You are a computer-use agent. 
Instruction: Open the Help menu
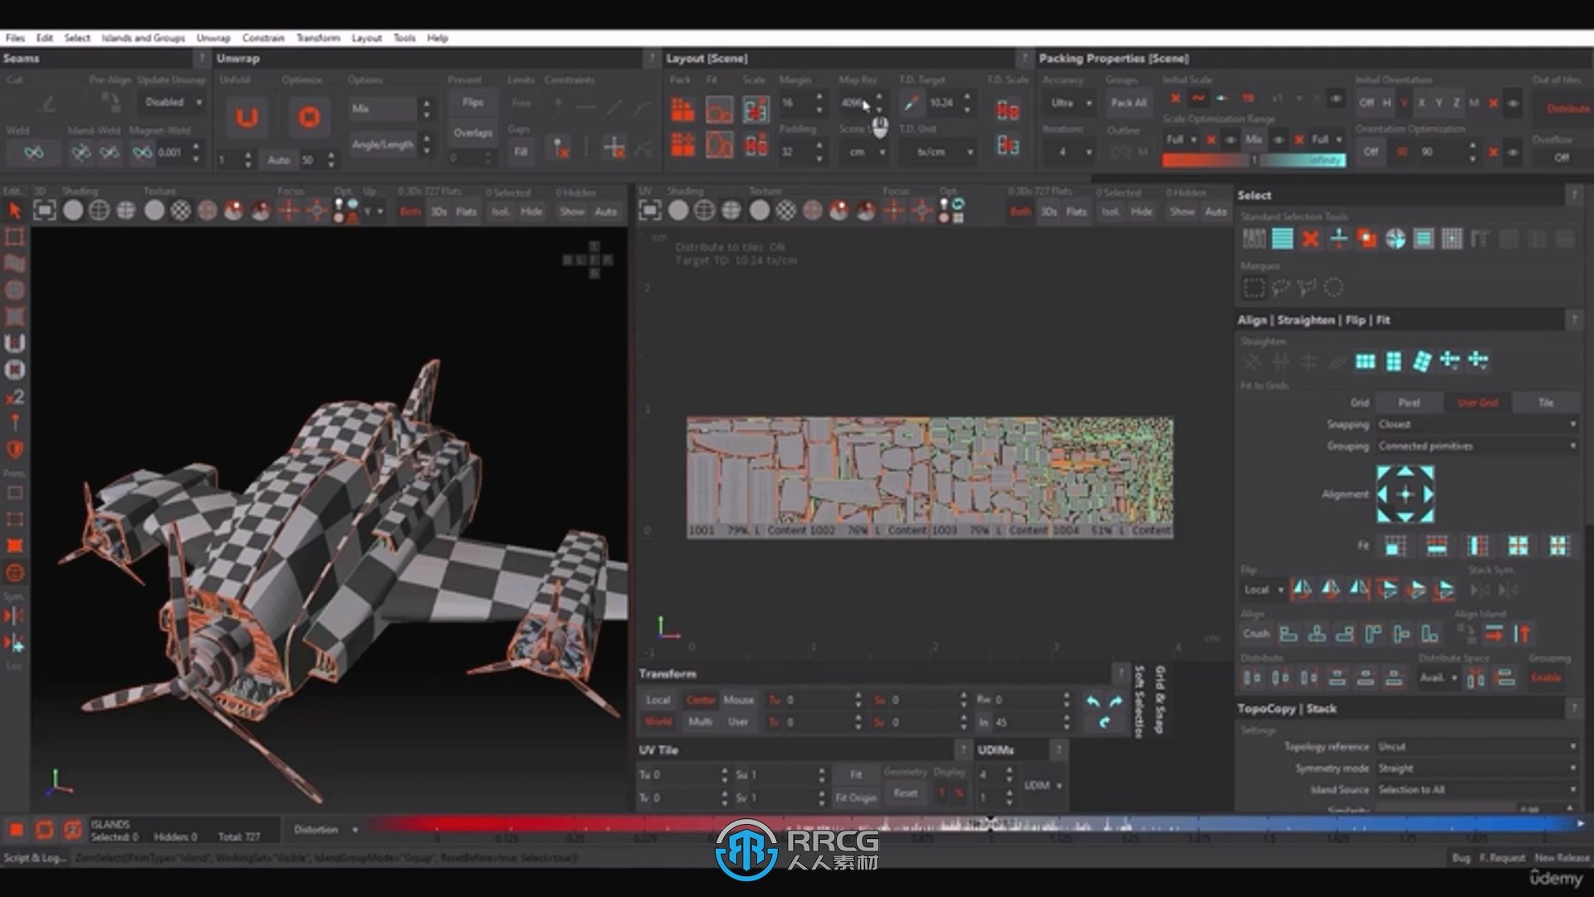[x=438, y=38]
